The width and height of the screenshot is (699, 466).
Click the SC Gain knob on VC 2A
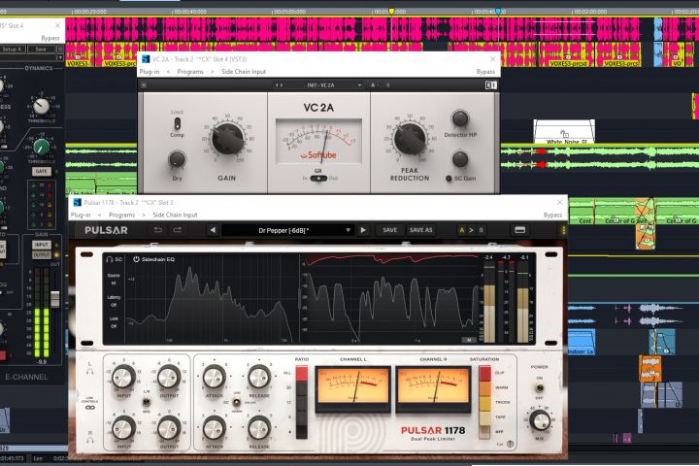tap(459, 159)
